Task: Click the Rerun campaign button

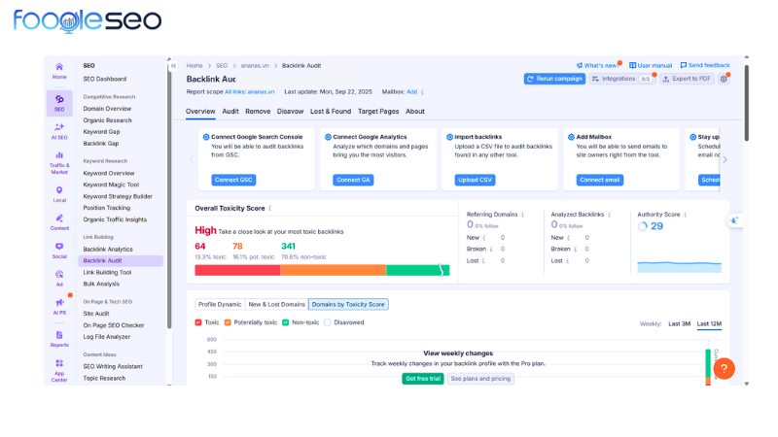Action: click(554, 79)
